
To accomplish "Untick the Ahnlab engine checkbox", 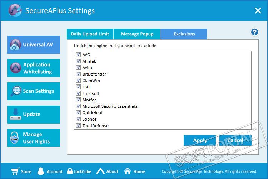I will click(78, 61).
